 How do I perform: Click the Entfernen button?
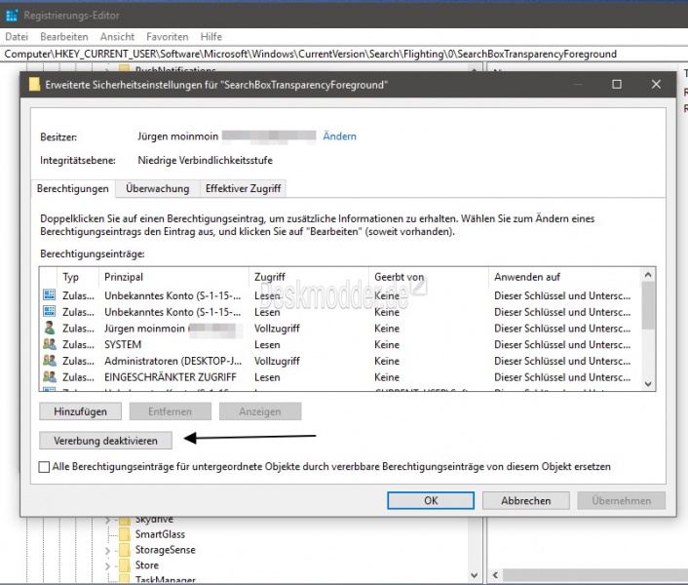click(171, 411)
